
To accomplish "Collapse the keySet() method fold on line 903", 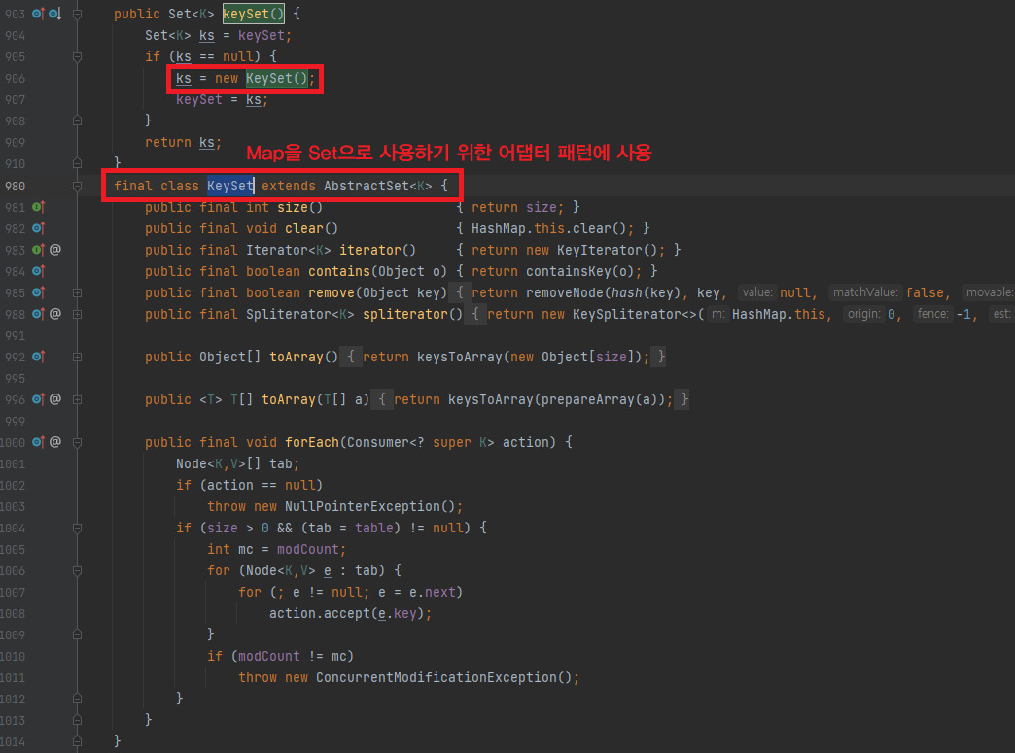I will click(x=77, y=14).
